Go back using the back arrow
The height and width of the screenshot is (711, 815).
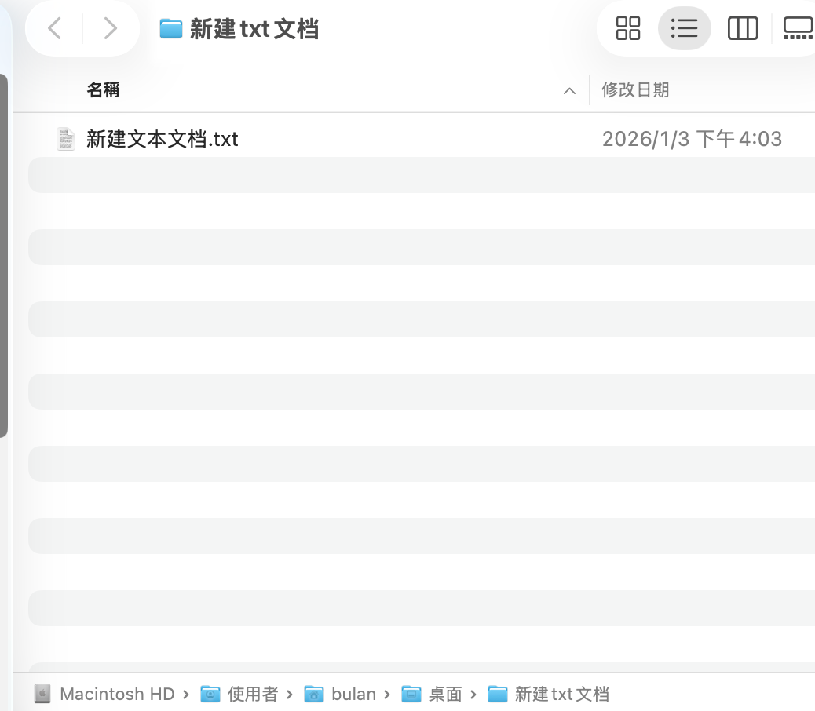click(x=55, y=29)
